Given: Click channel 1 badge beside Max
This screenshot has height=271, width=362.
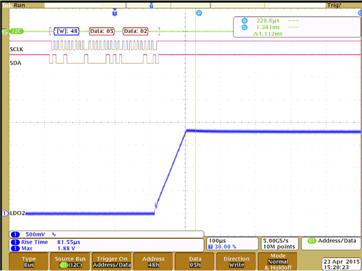Looking at the screenshot, I should [15, 248].
